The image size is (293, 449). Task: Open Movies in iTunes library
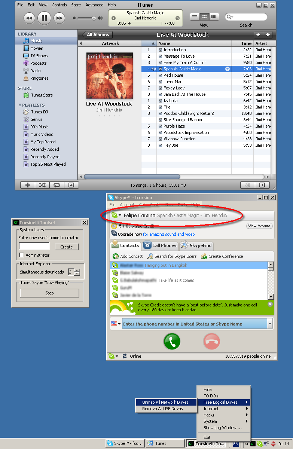click(36, 48)
